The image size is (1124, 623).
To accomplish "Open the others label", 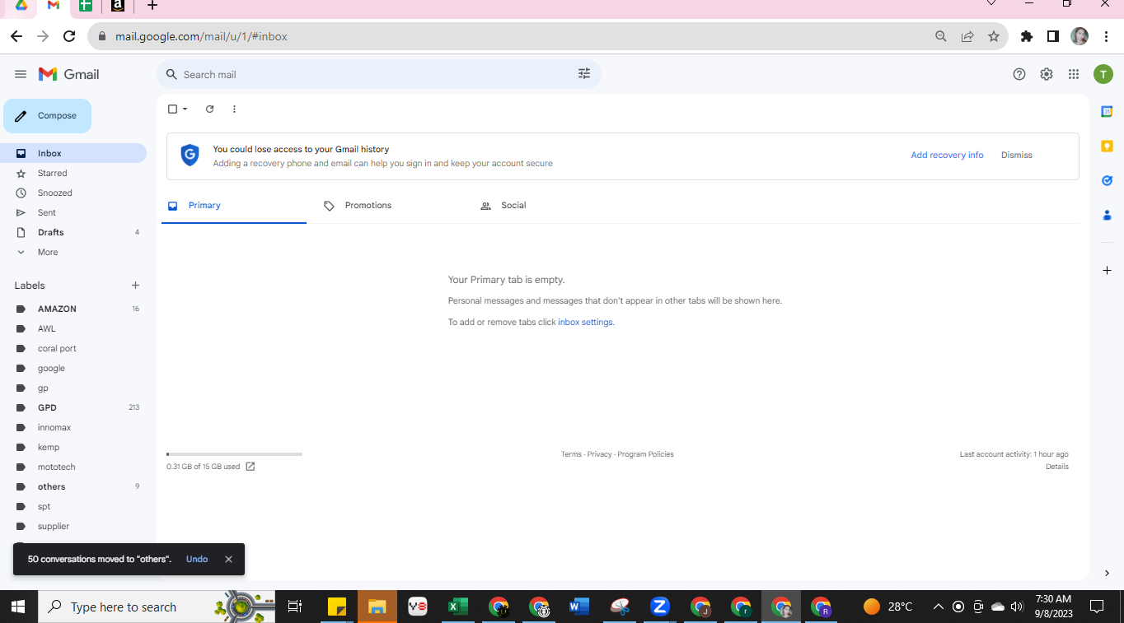I will 73,486.
